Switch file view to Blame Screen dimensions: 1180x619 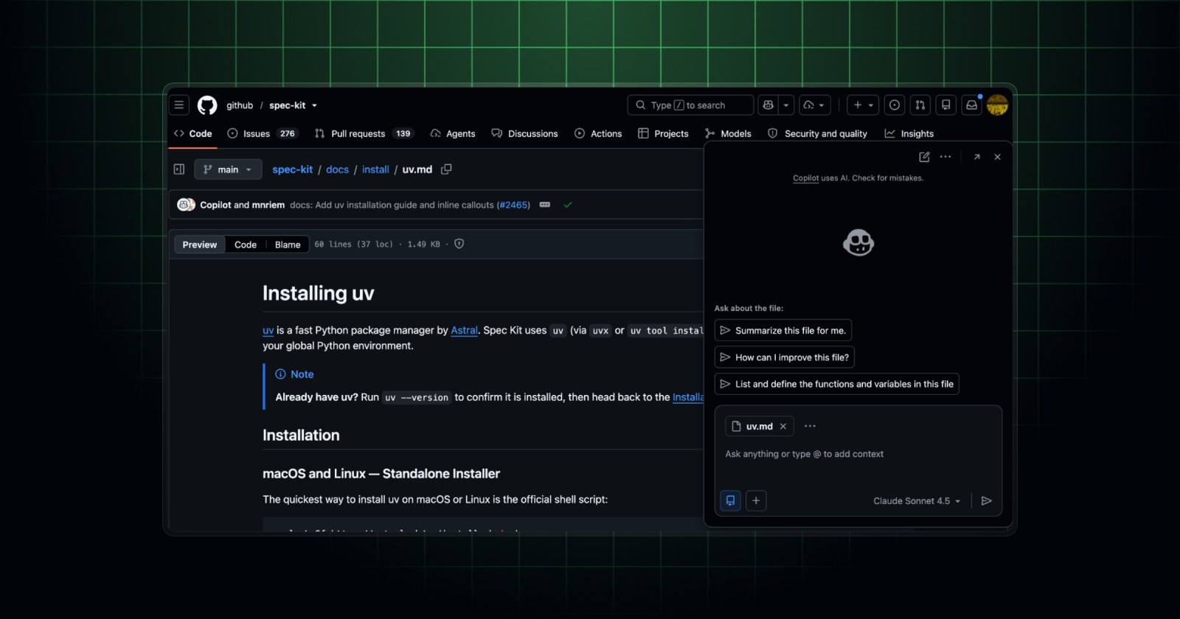[x=288, y=245]
